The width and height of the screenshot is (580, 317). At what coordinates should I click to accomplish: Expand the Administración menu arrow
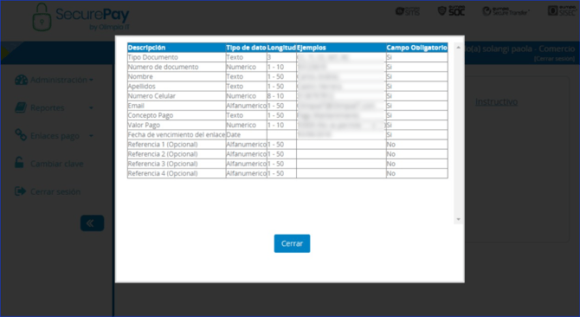(91, 80)
